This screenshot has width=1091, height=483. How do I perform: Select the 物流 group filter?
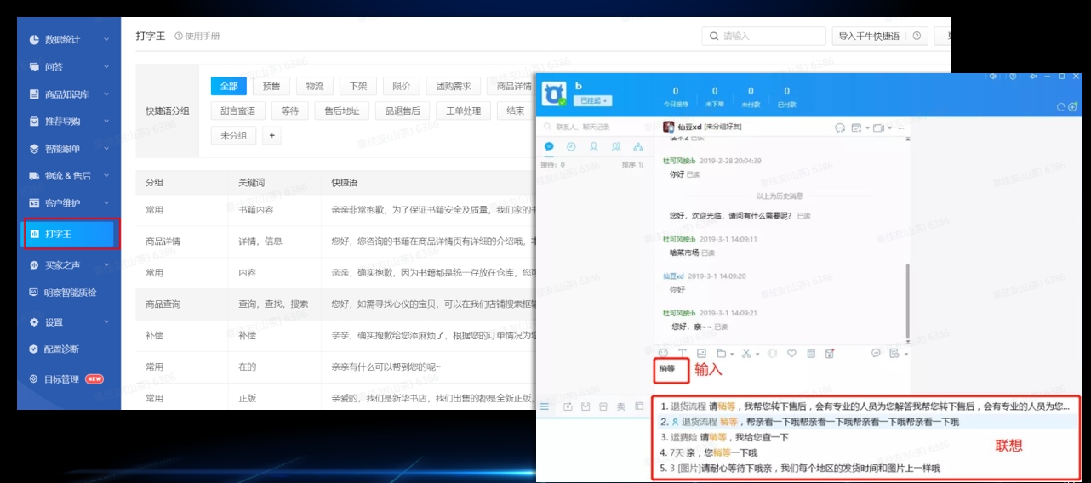tap(315, 86)
